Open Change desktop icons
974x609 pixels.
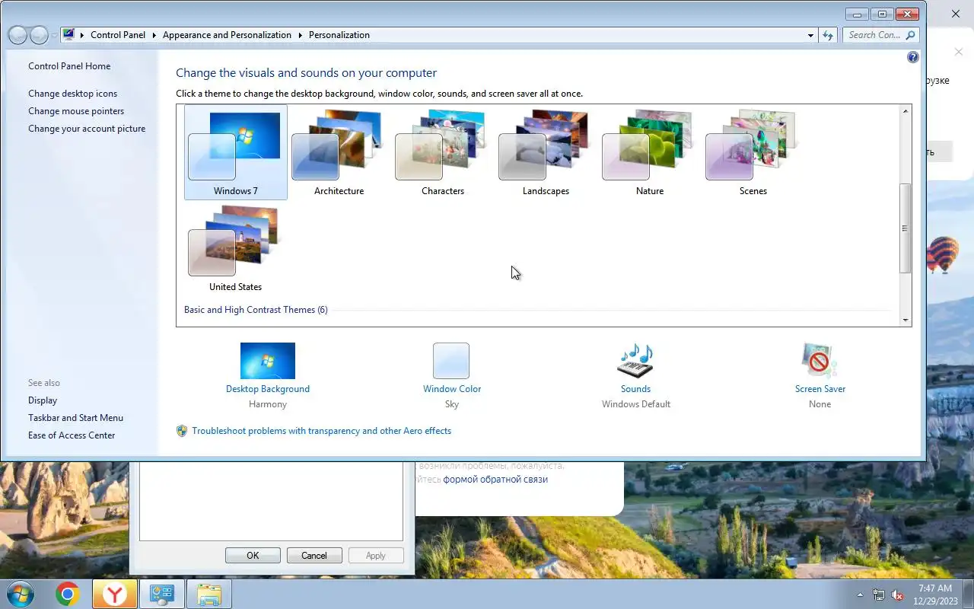(73, 94)
